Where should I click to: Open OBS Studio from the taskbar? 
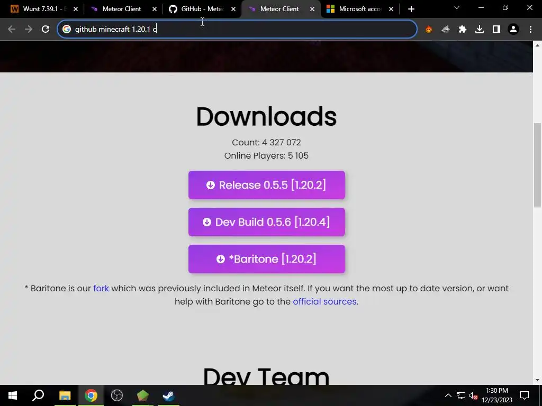[117, 395]
